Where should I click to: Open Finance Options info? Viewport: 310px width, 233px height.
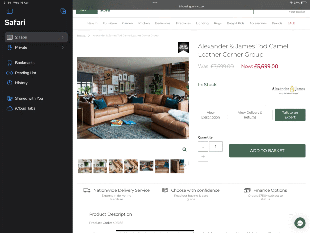click(265, 194)
